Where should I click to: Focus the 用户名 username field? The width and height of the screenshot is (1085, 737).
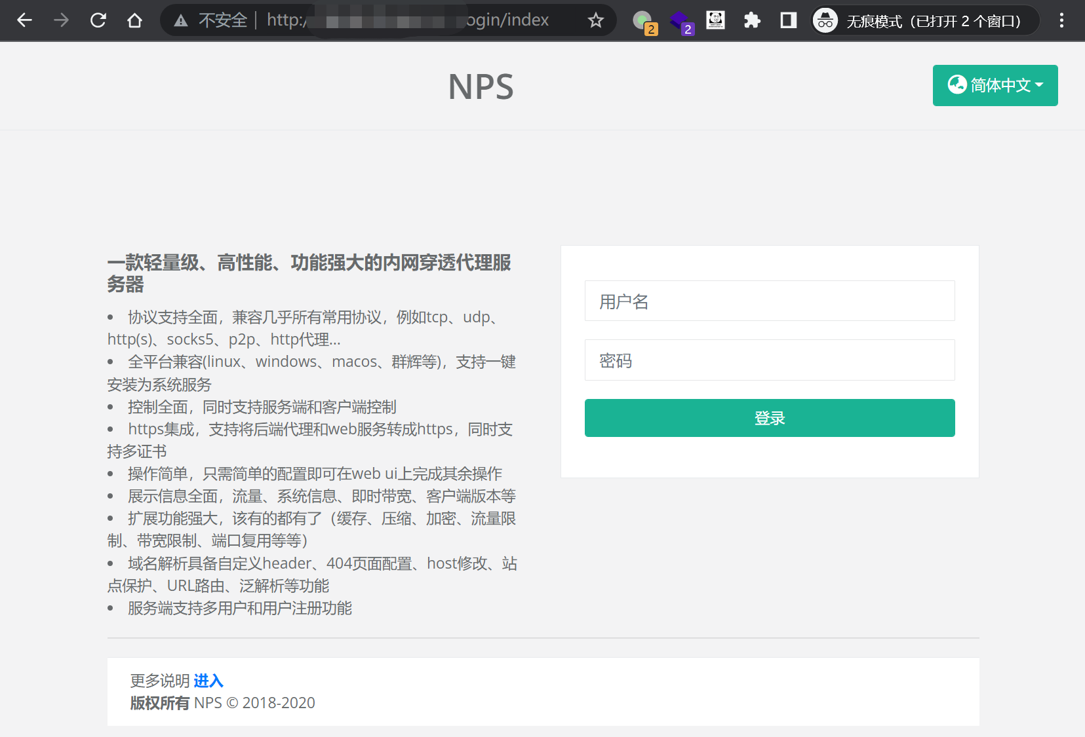(769, 301)
